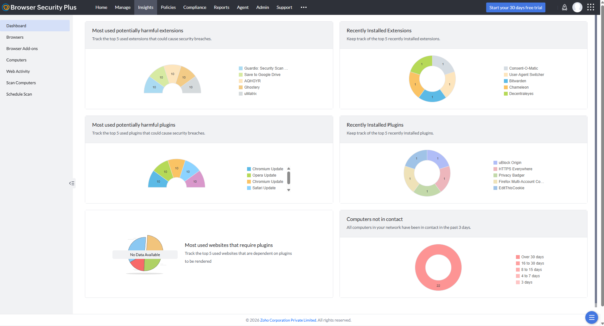Toggle 3 days legend swatch

coord(518,282)
